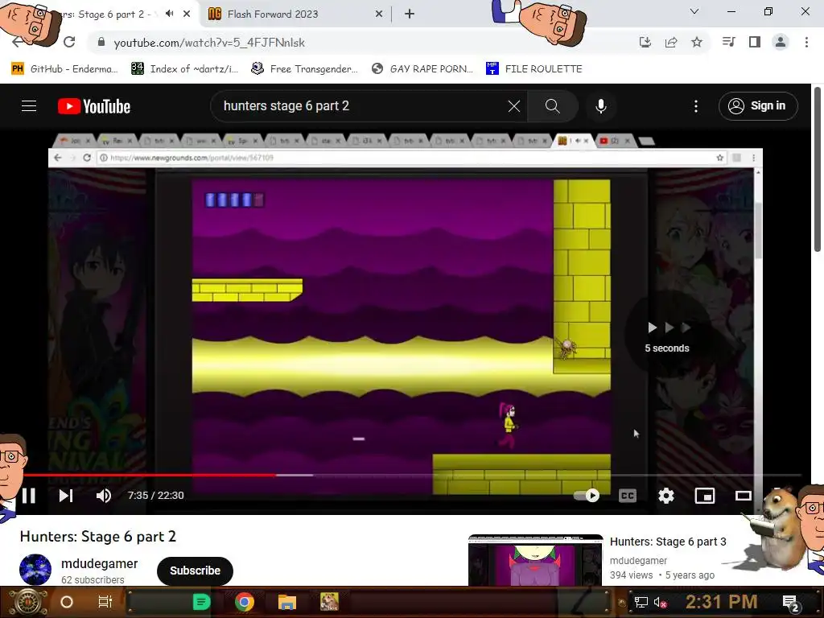Clear the YouTube search text
The width and height of the screenshot is (824, 618).
point(514,106)
